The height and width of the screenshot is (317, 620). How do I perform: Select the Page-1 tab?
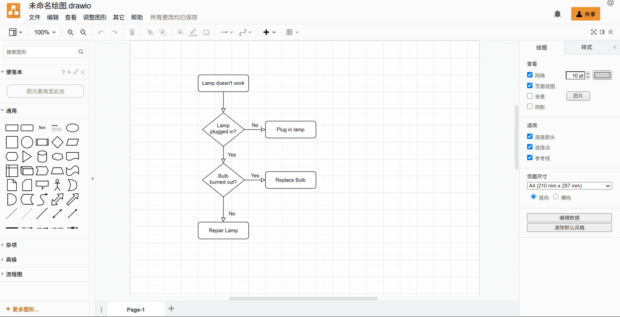tap(136, 310)
